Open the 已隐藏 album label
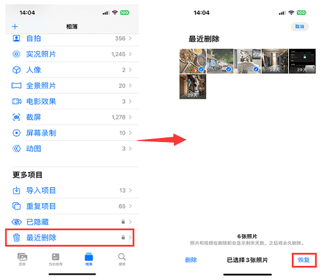The height and width of the screenshot is (280, 323). point(38,222)
